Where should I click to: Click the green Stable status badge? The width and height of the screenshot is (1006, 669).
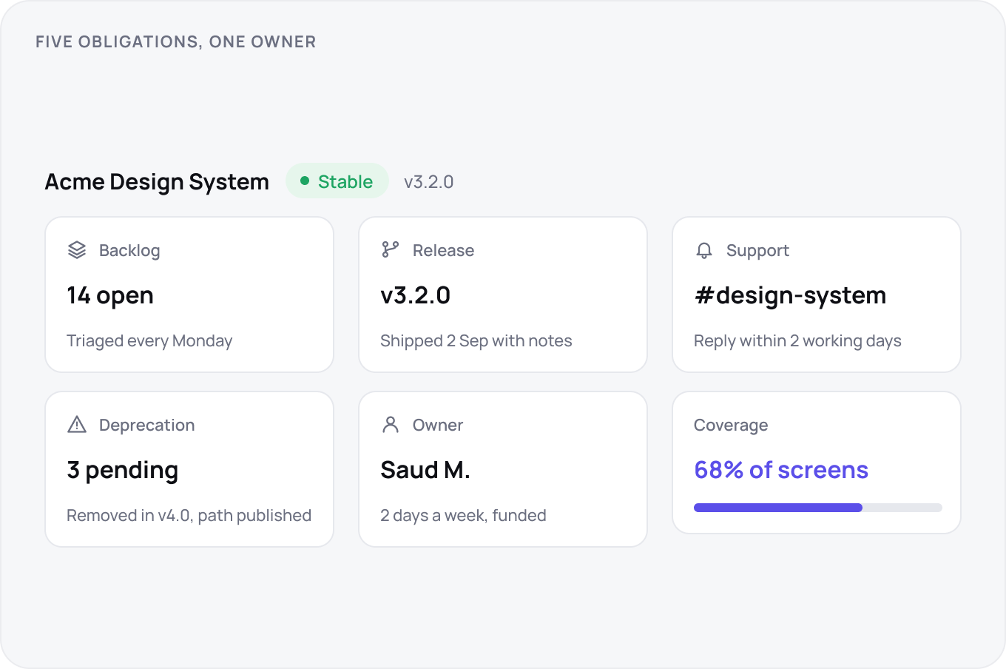pyautogui.click(x=337, y=181)
